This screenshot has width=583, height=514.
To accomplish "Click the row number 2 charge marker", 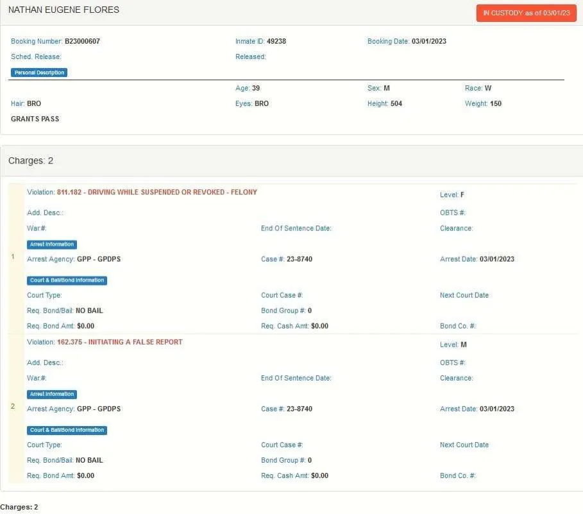I will click(13, 406).
